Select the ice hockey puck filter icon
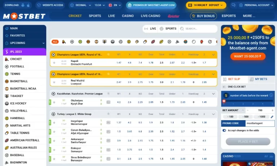 pyautogui.click(x=113, y=42)
